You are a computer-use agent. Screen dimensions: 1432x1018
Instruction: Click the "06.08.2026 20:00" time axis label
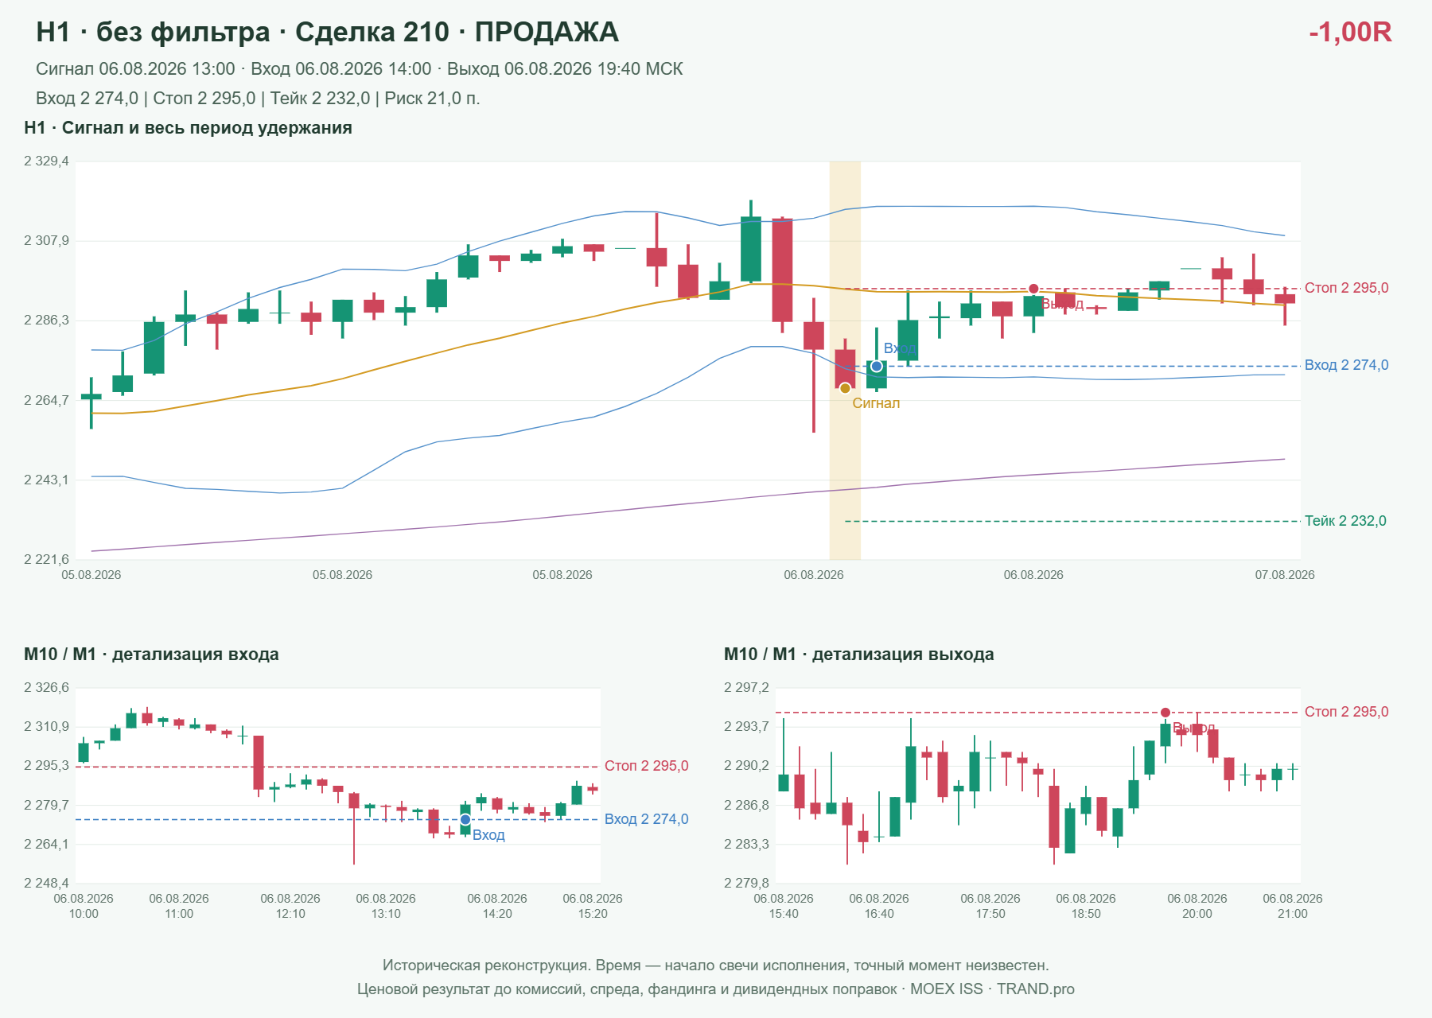point(1197,906)
